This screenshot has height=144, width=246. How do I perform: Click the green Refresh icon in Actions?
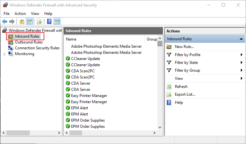(169, 87)
